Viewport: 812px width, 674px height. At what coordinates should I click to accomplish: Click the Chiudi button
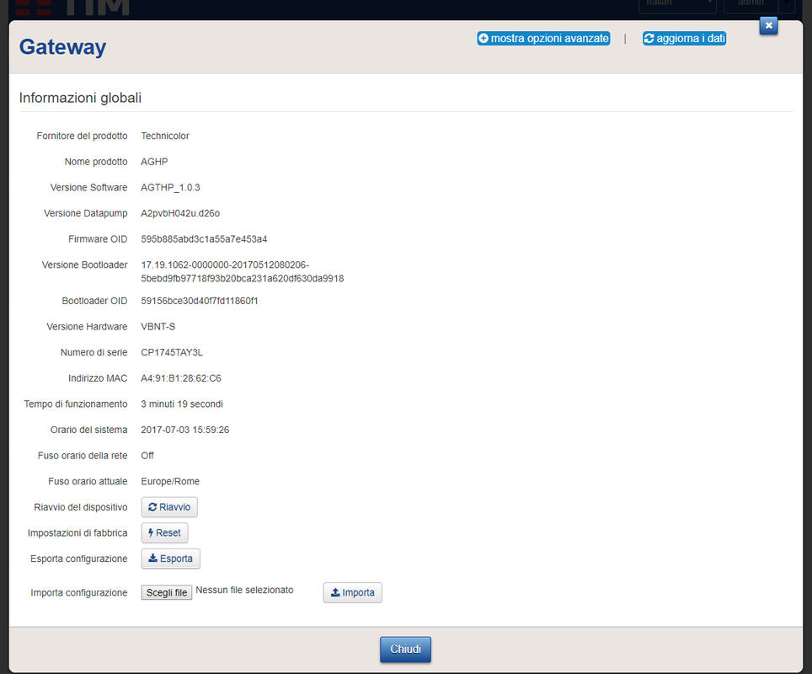pyautogui.click(x=405, y=649)
